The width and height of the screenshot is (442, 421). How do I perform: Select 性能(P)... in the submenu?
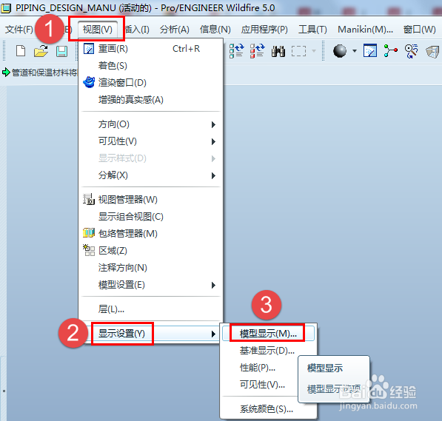[258, 368]
